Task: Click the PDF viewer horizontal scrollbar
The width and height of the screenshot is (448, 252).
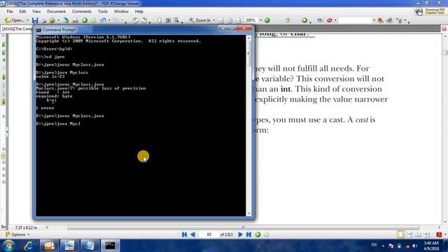Action: [244, 227]
